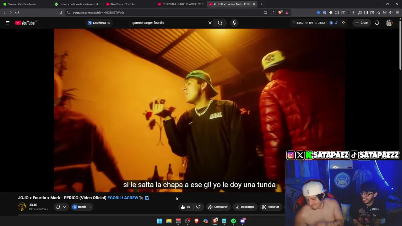402x226 pixels.
Task: Like the video with thumbs up
Action: tap(185, 207)
